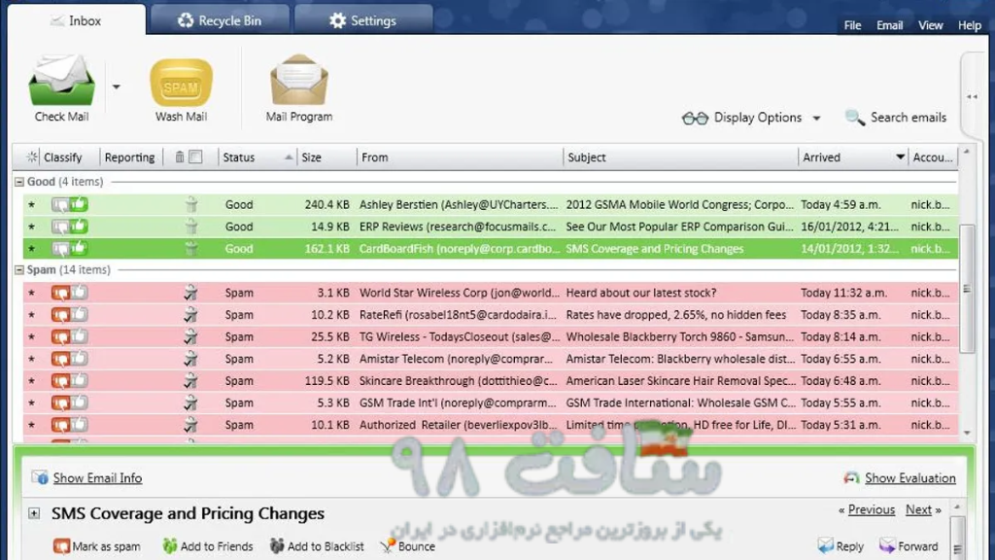
Task: Click the Search emails magnifier
Action: (855, 118)
